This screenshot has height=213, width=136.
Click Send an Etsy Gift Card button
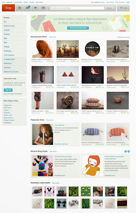coord(78,28)
